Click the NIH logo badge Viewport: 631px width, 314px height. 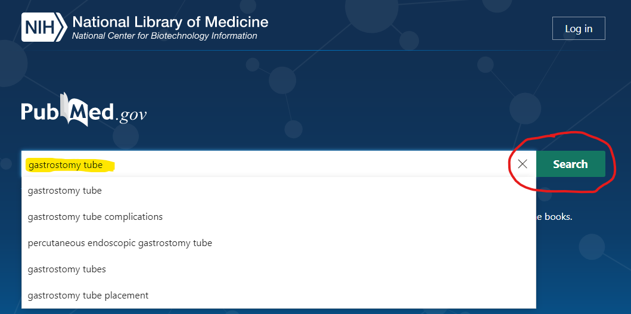(x=44, y=27)
